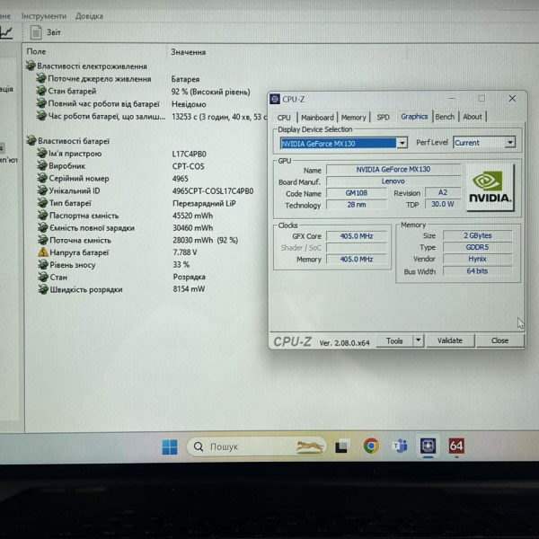Switch to the Memory tab in CPU-Z

(353, 118)
